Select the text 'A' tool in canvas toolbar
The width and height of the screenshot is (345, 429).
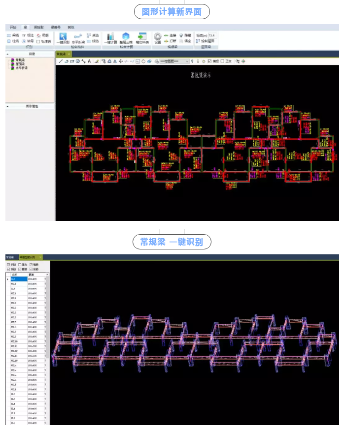tap(89, 61)
